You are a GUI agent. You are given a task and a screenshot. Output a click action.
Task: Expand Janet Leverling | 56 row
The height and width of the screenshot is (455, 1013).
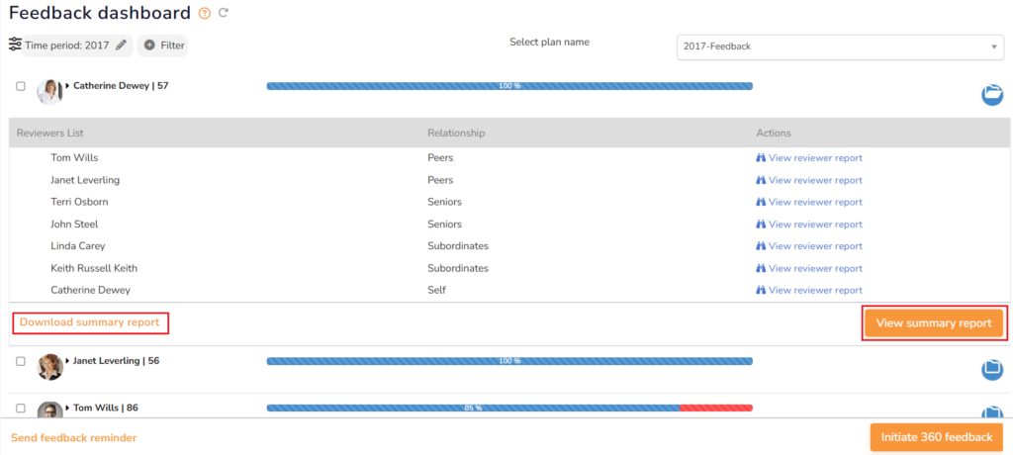click(67, 361)
